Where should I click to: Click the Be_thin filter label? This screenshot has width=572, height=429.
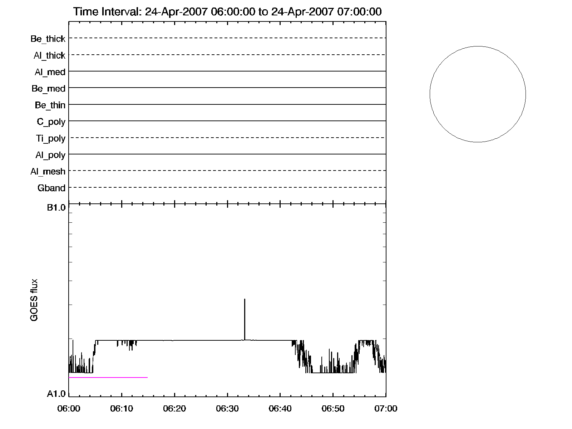tap(50, 105)
